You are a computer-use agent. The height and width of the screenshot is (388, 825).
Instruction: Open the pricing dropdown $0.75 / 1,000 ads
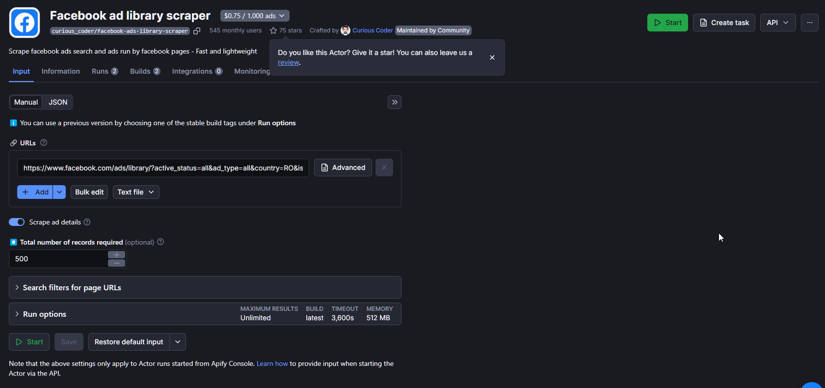pos(254,16)
